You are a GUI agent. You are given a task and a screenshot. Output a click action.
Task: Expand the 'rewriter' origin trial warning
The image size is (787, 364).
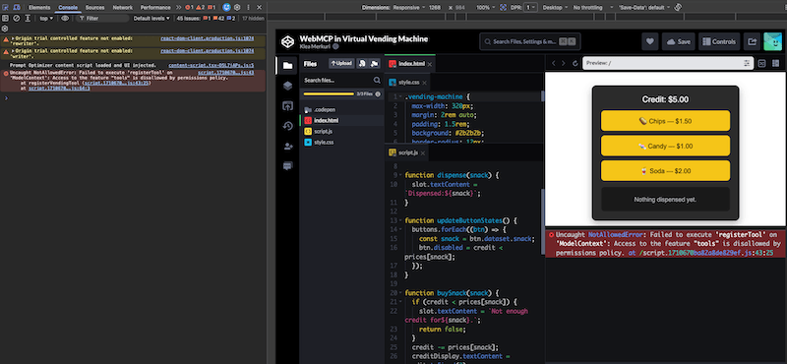point(13,38)
